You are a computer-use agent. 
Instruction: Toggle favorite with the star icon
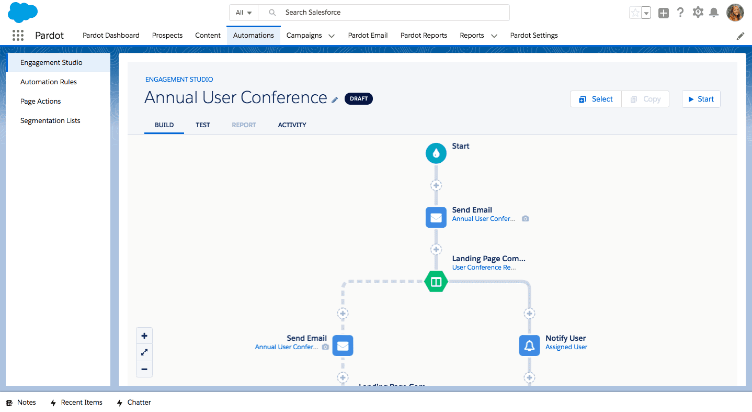pyautogui.click(x=635, y=12)
